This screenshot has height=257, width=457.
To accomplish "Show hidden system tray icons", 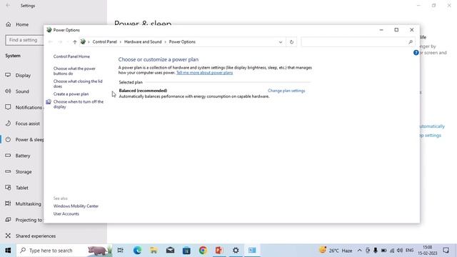I will [x=359, y=251].
